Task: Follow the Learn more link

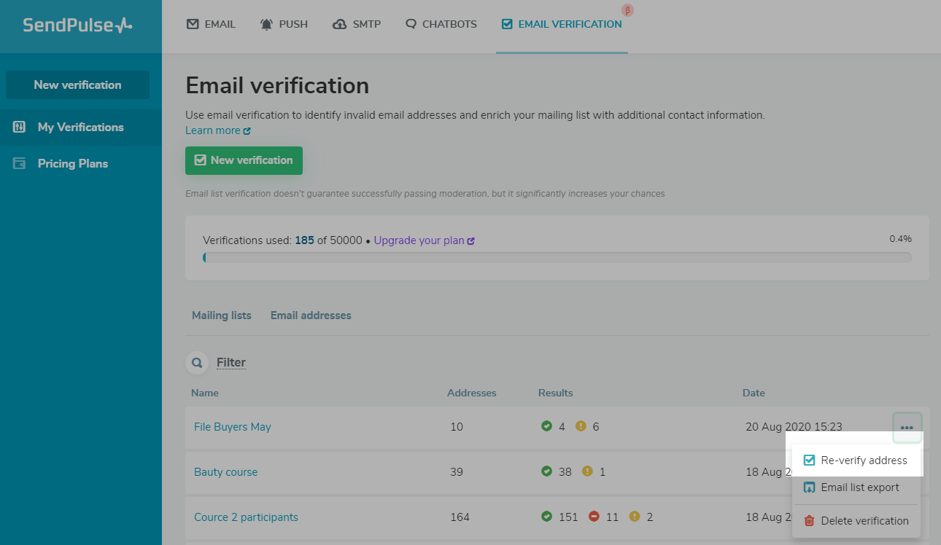Action: (218, 130)
